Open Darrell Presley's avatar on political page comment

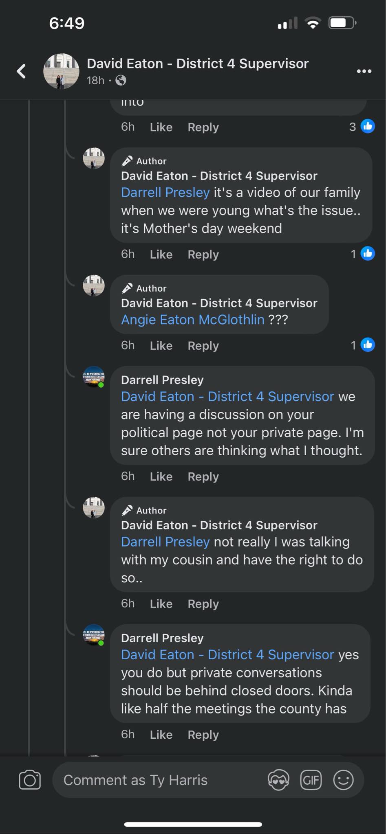click(93, 377)
